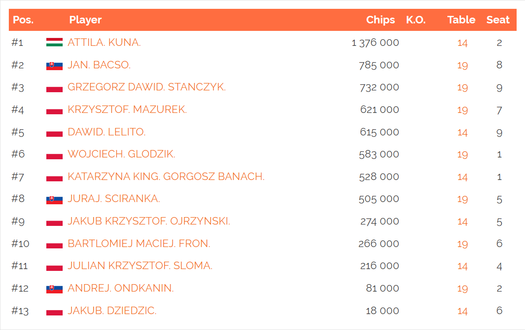The height and width of the screenshot is (330, 525).
Task: Click the Slovak flag beside Jan Bacso
Action: point(54,66)
